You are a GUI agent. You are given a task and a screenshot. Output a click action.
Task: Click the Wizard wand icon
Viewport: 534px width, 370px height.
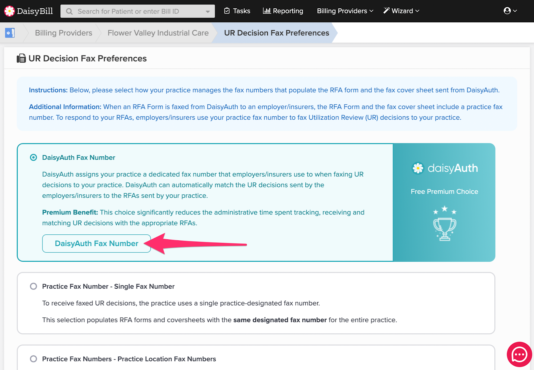point(386,11)
